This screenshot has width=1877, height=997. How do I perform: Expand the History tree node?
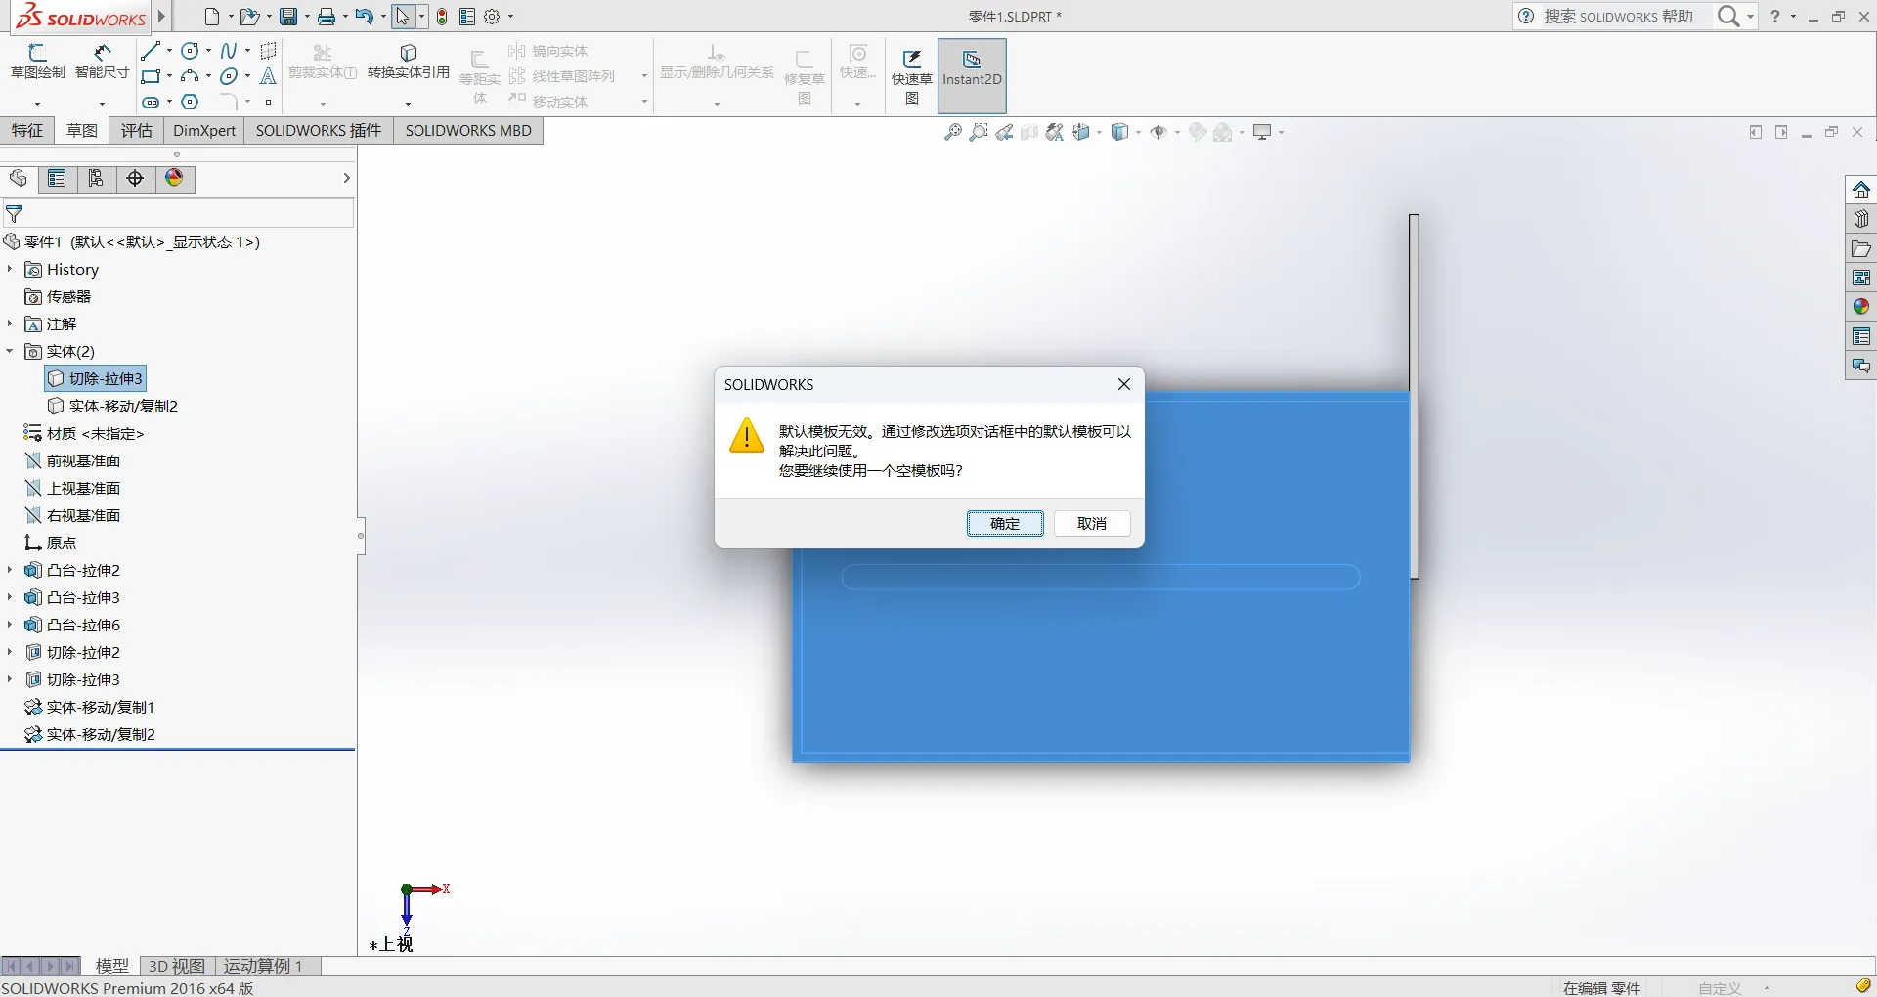point(10,269)
